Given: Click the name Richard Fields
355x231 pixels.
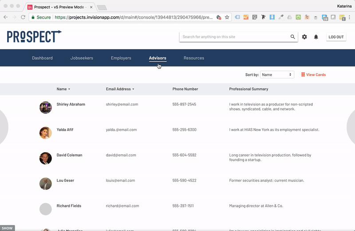Looking at the screenshot, I should [69, 206].
